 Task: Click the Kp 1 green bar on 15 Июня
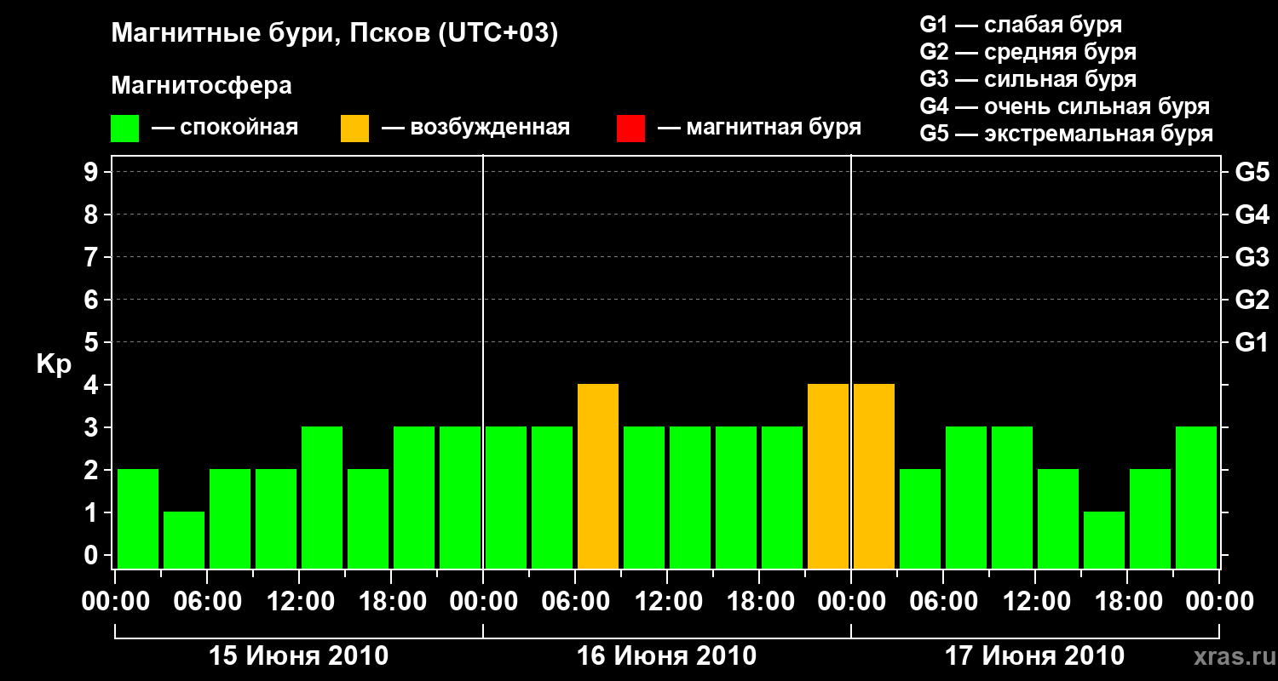click(x=184, y=540)
